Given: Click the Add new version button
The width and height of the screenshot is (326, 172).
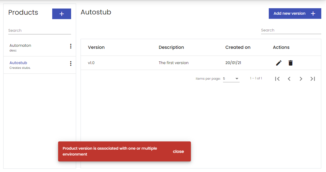Looking at the screenshot, I should click(295, 14).
